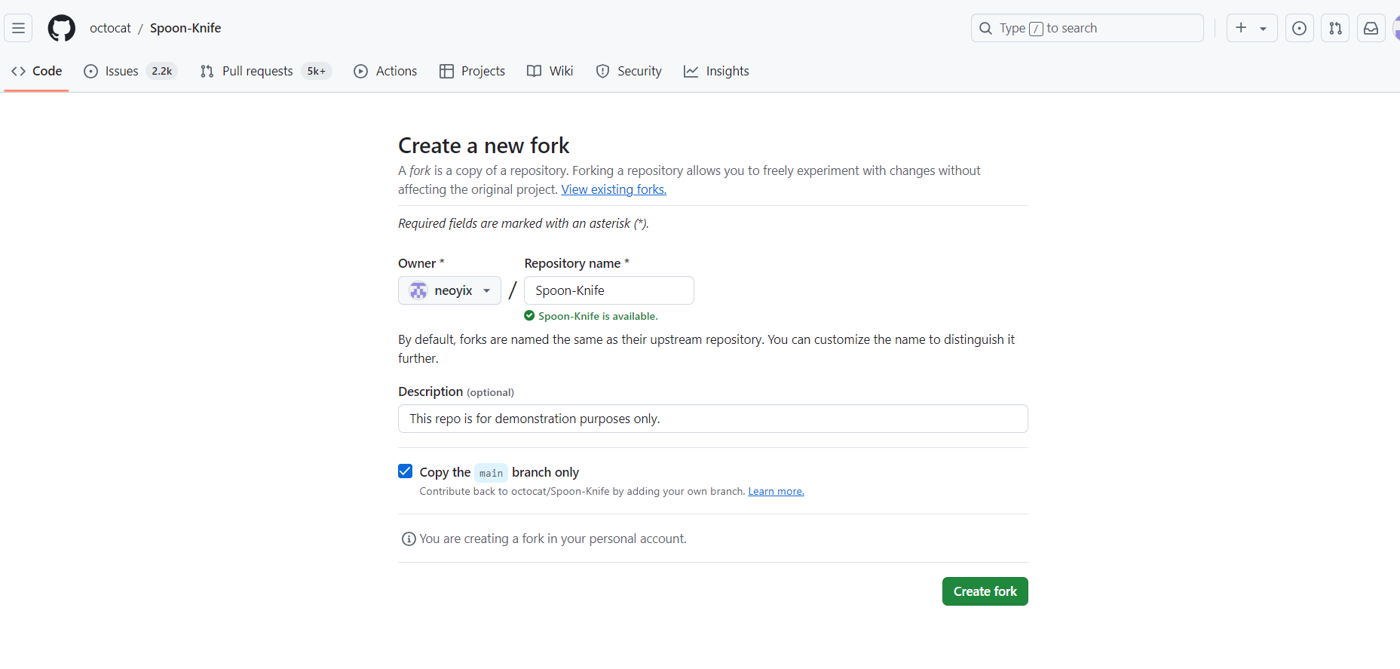
Task: Open the Spoon-Knife repository link
Action: pyautogui.click(x=185, y=28)
